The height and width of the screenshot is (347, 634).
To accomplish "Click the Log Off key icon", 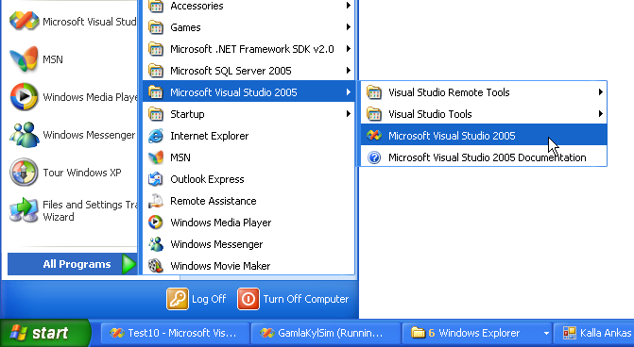I will click(x=177, y=299).
